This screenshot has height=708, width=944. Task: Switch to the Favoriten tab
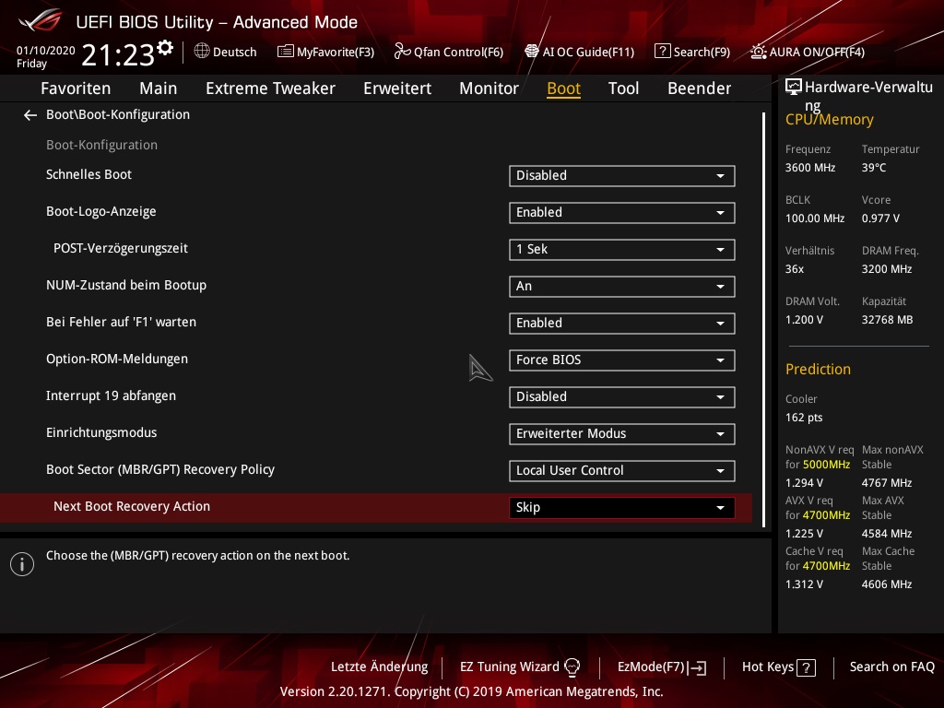coord(76,88)
